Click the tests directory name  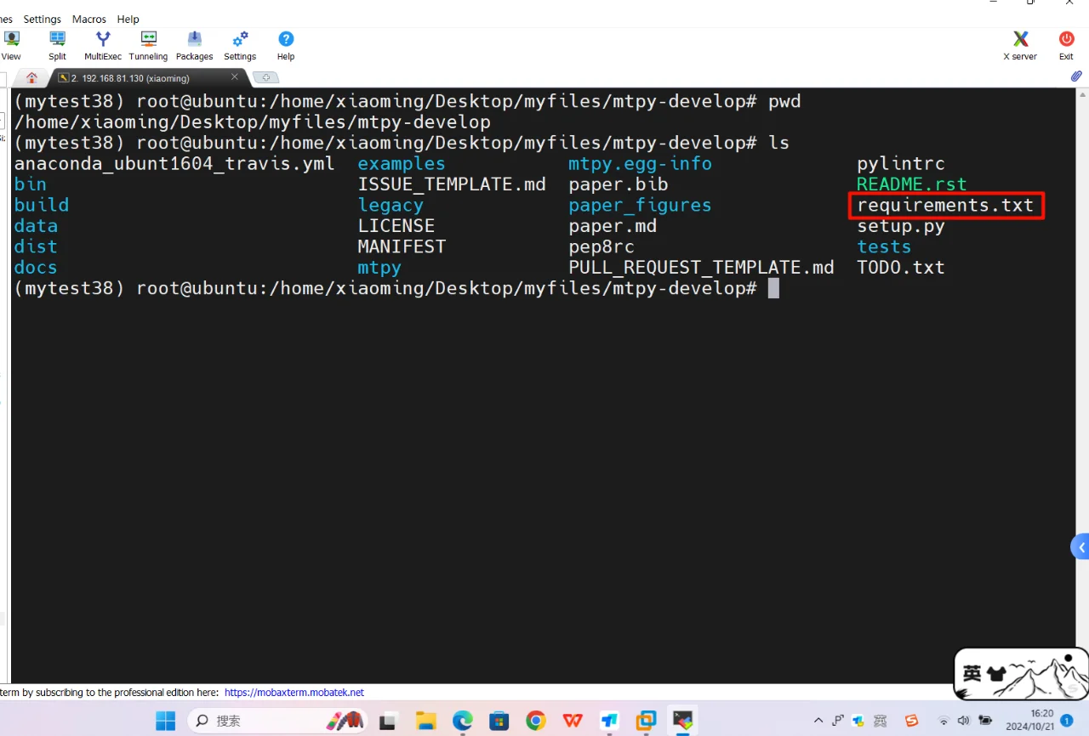pyautogui.click(x=884, y=246)
